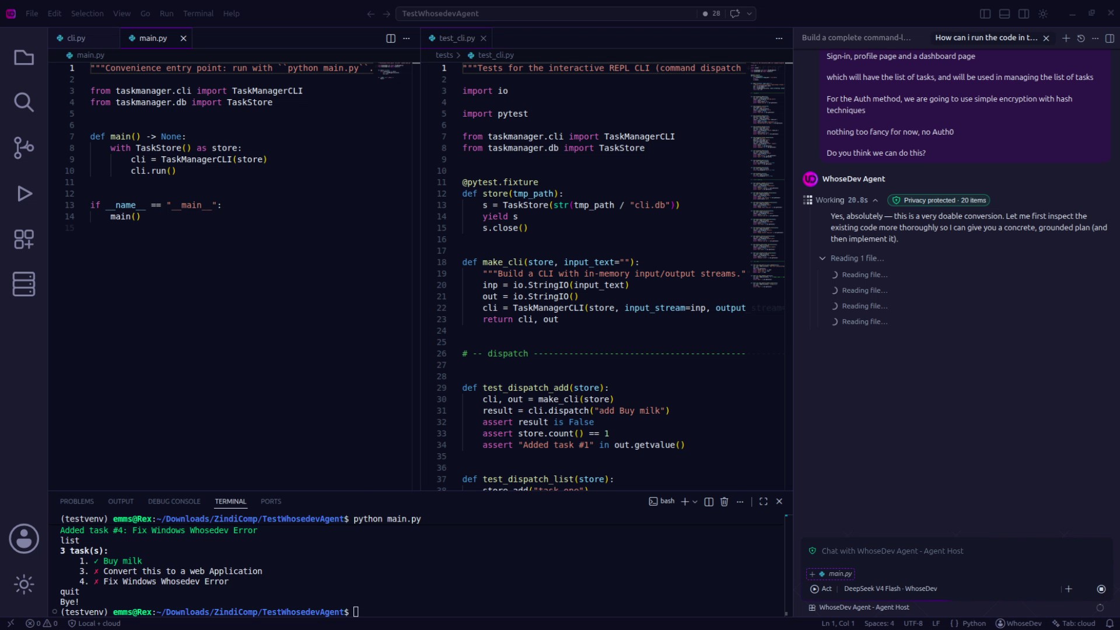Select WhoseDev Agent - Agent Host target

click(x=859, y=608)
